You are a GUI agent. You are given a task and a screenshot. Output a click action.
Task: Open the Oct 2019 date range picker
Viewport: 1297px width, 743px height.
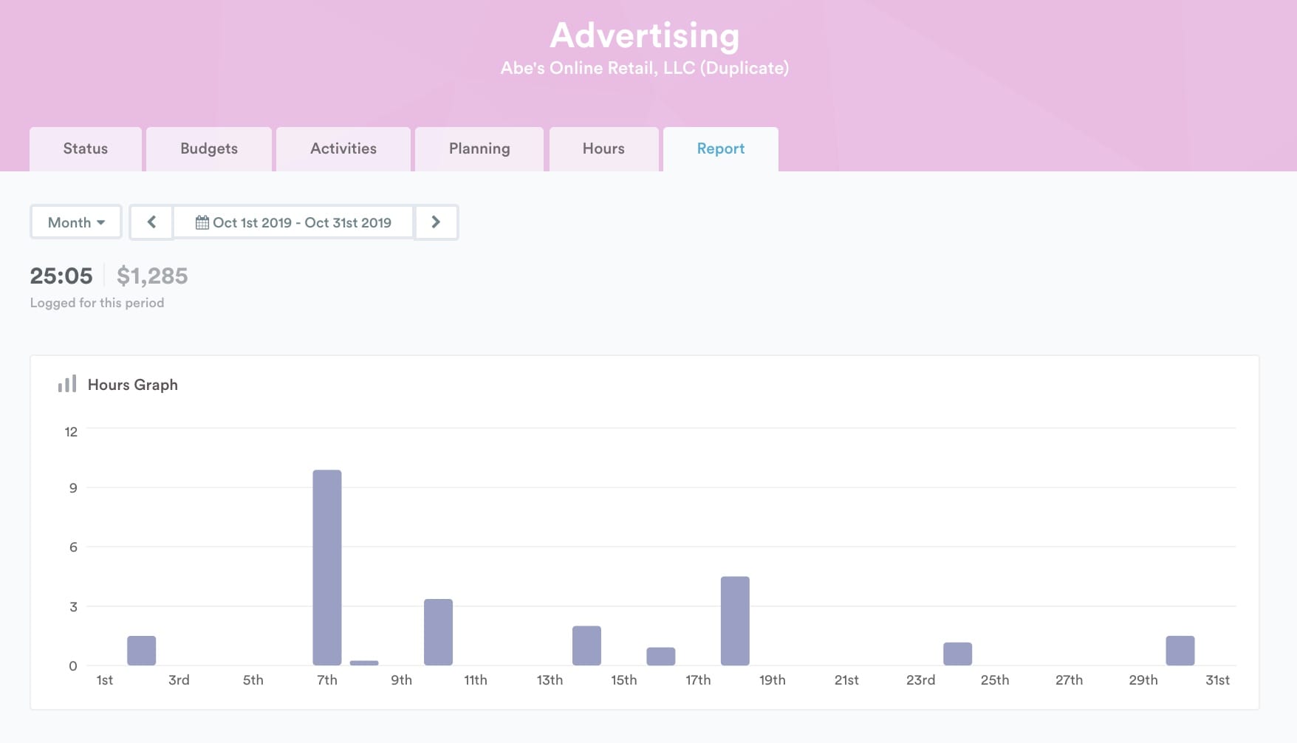pyautogui.click(x=294, y=222)
